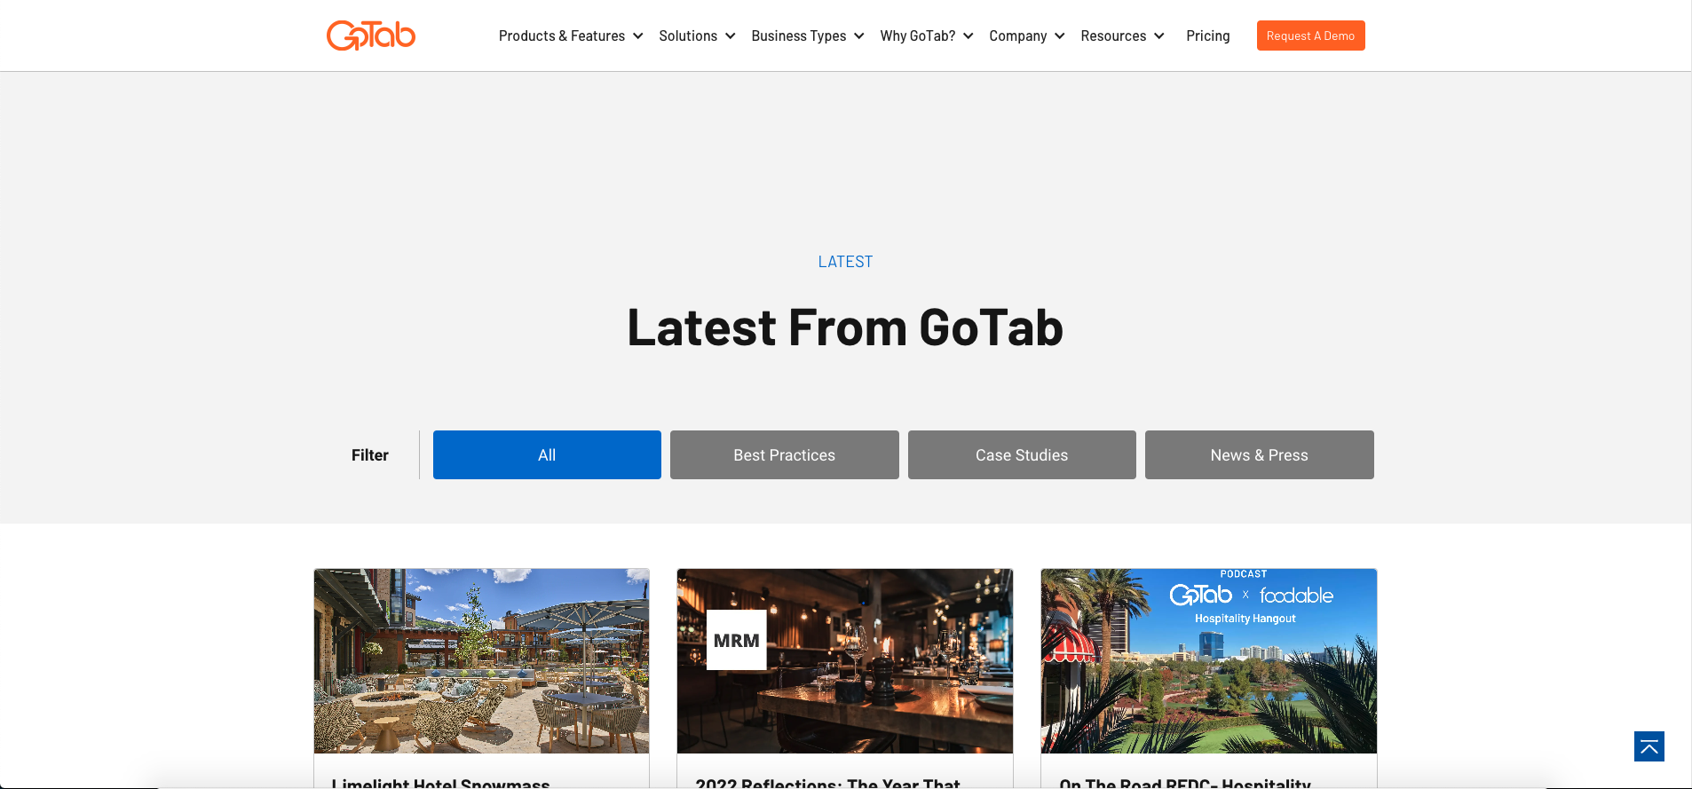
Task: Filter by Case Studies
Action: tap(1022, 454)
